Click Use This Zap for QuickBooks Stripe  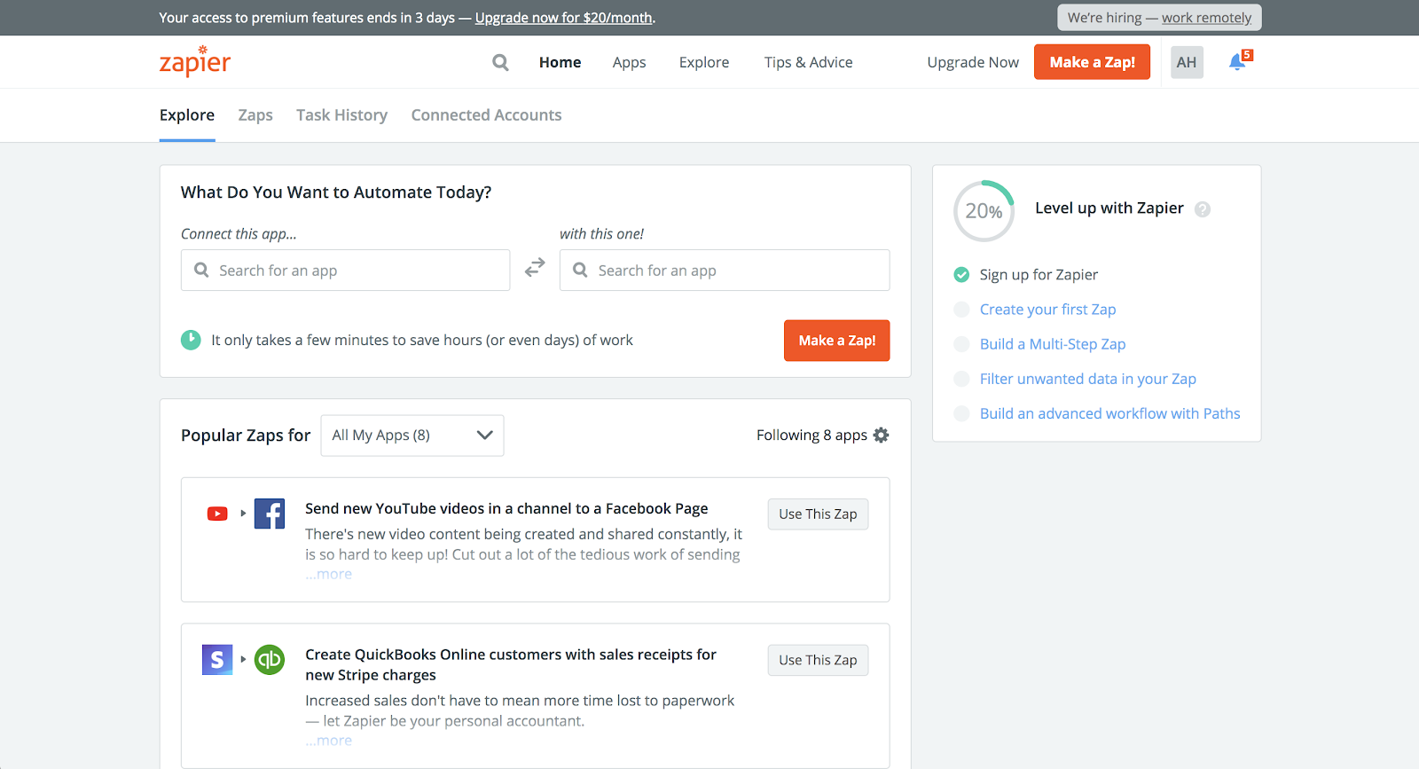818,661
